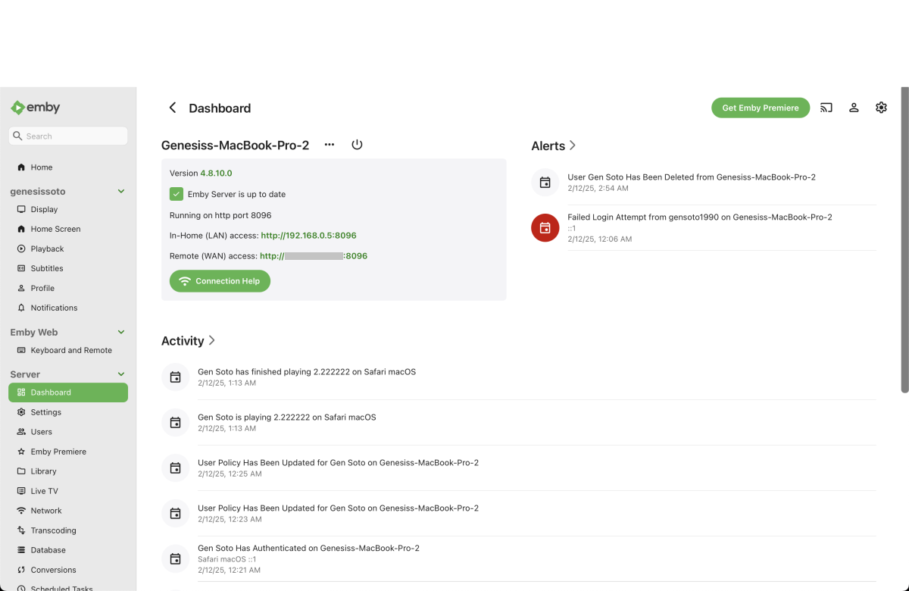Viewport: 909px width, 591px height.
Task: Open Home in the sidebar
Action: point(68,167)
